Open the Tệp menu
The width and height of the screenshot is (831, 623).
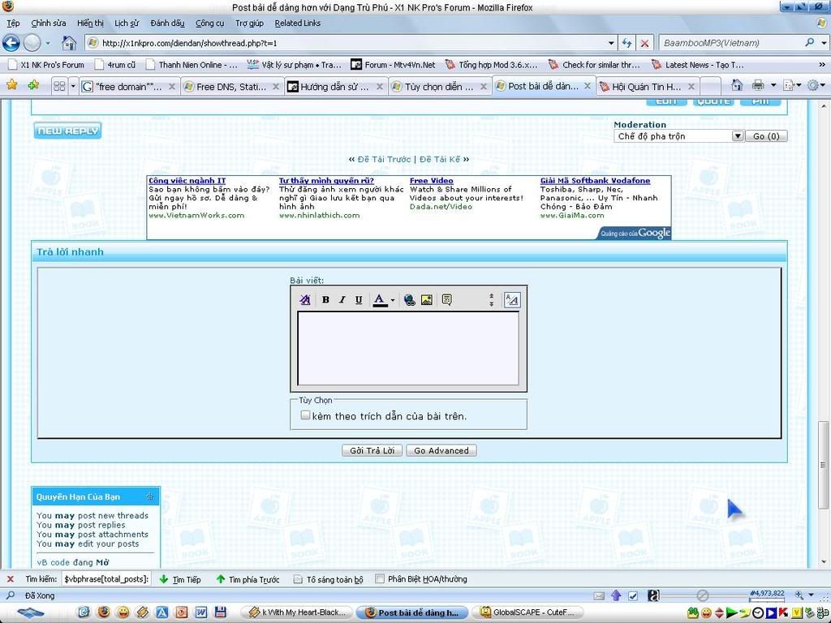tap(13, 24)
